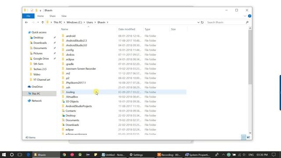Open Action Center notification icon
Screen dimensions: 281x158
274,154
